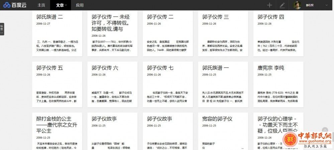Click the username 郭在权

pos(311,5)
